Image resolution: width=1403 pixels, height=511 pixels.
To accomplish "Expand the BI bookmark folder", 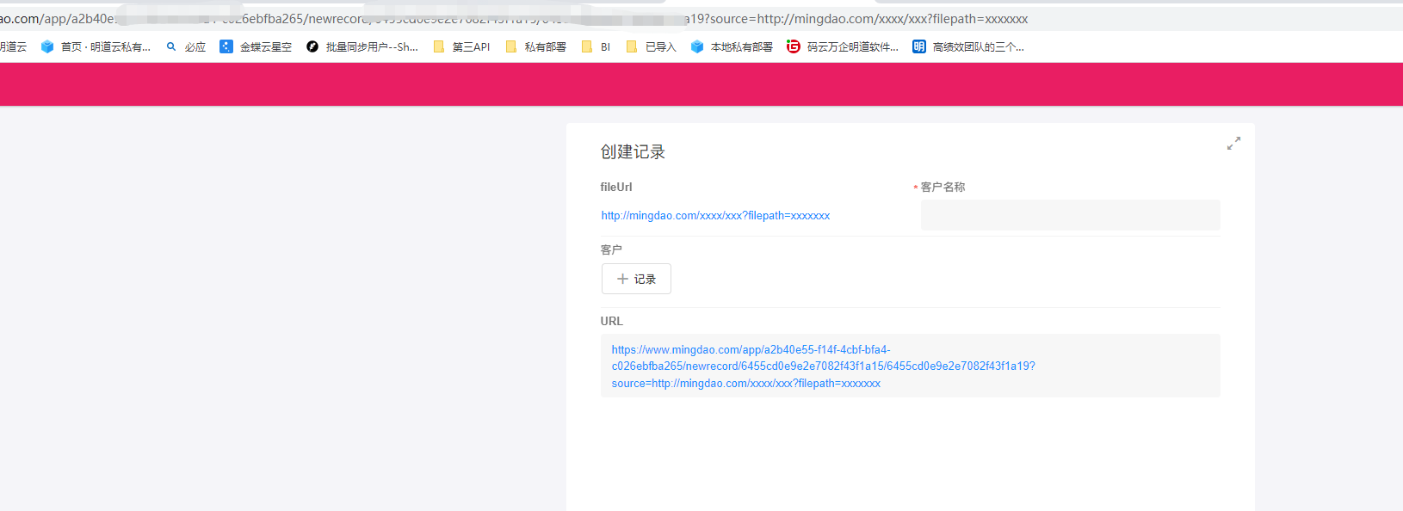I will click(x=596, y=46).
